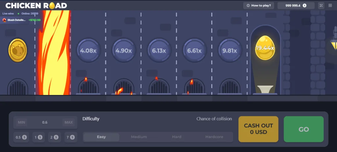Select Medium difficulty
The height and width of the screenshot is (152, 337).
(139, 137)
